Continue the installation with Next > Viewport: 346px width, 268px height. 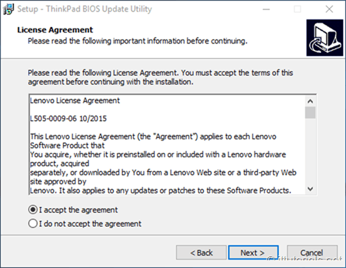(x=253, y=253)
